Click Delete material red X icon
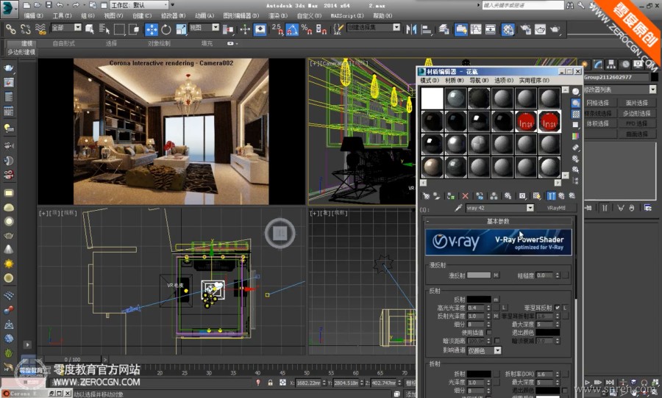Screen dimensions: 662x398 pyautogui.click(x=465, y=196)
